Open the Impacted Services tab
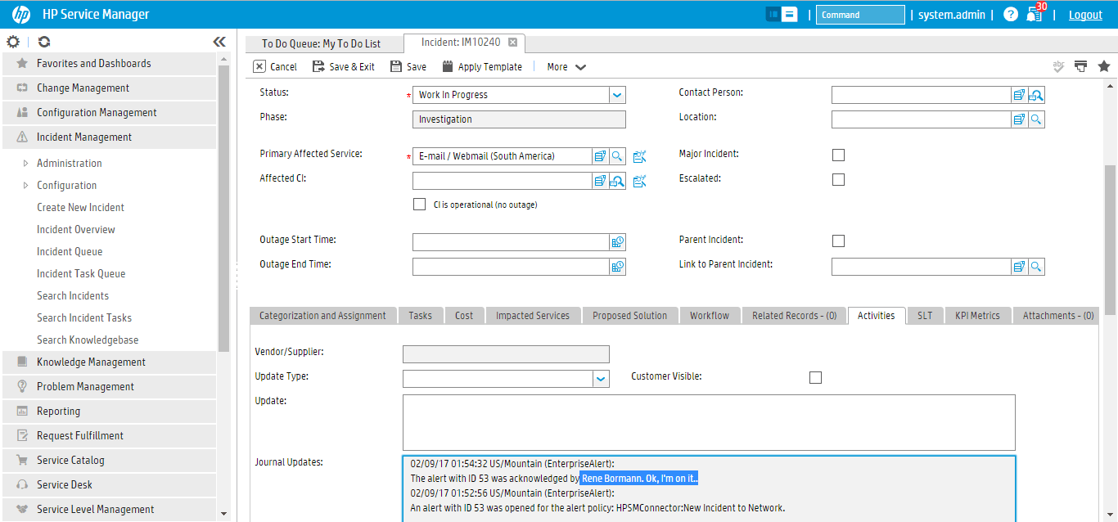Image resolution: width=1118 pixels, height=522 pixels. click(533, 316)
